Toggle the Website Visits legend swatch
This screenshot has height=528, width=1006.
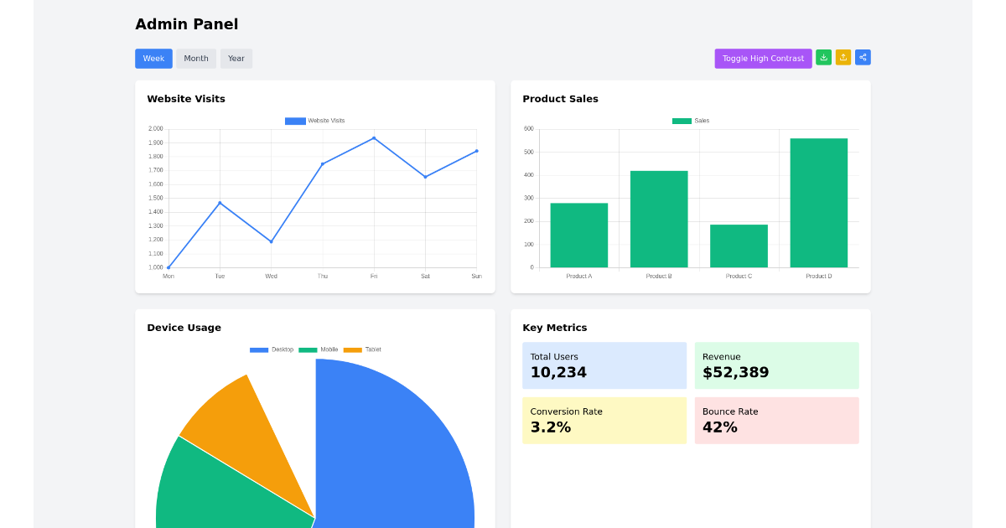[x=295, y=120]
